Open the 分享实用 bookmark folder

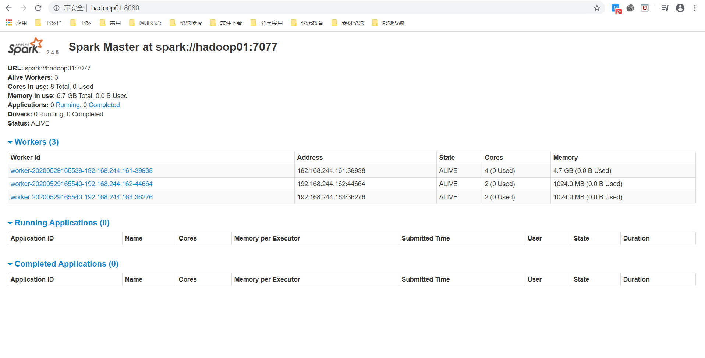point(267,23)
